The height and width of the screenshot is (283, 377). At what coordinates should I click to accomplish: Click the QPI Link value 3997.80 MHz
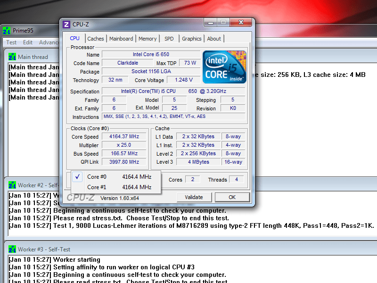tap(124, 162)
